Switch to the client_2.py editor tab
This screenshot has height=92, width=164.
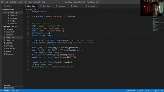pos(46,6)
